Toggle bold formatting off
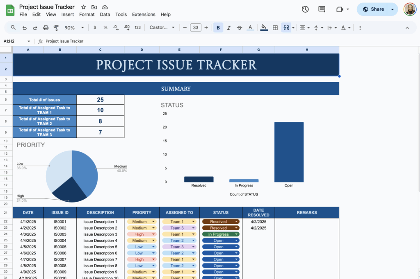420x279 pixels. (x=218, y=27)
